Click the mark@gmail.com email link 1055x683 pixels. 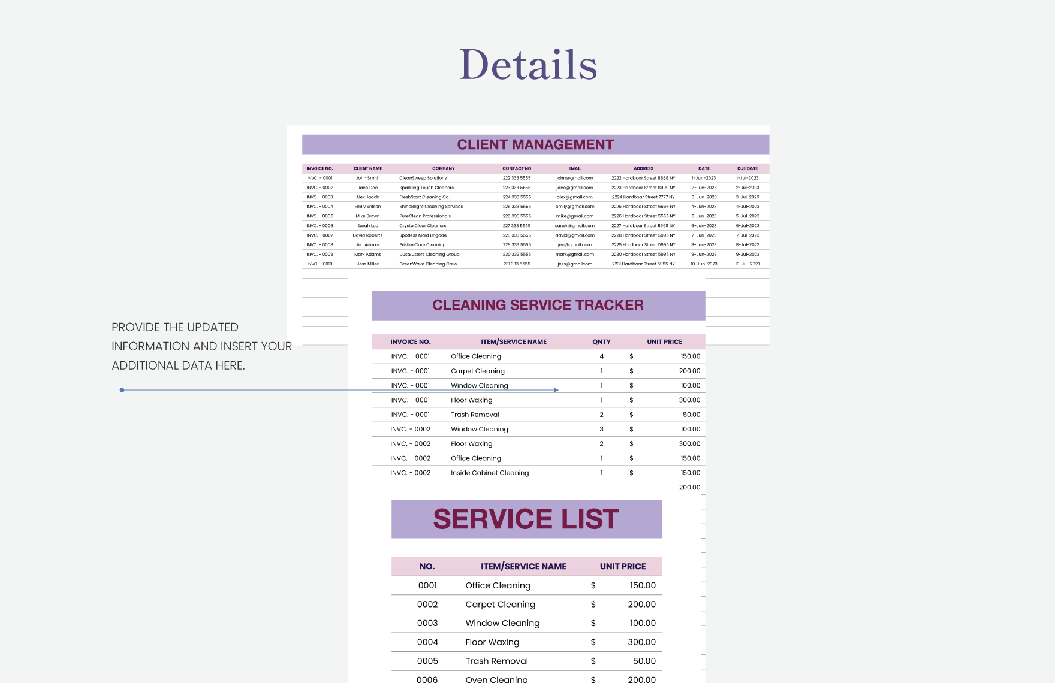[x=574, y=254]
